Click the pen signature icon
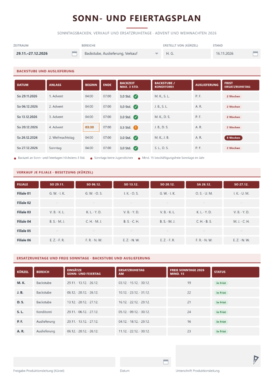This screenshot has width=274, height=387. [x=256, y=360]
